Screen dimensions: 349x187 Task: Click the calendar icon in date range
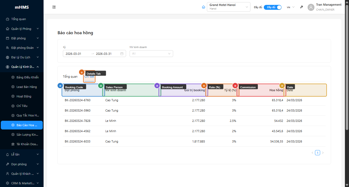tap(122, 54)
